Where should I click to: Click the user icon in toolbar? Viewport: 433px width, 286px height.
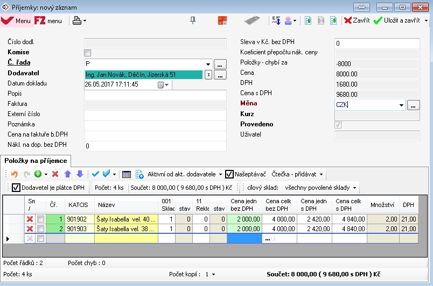click(x=288, y=20)
